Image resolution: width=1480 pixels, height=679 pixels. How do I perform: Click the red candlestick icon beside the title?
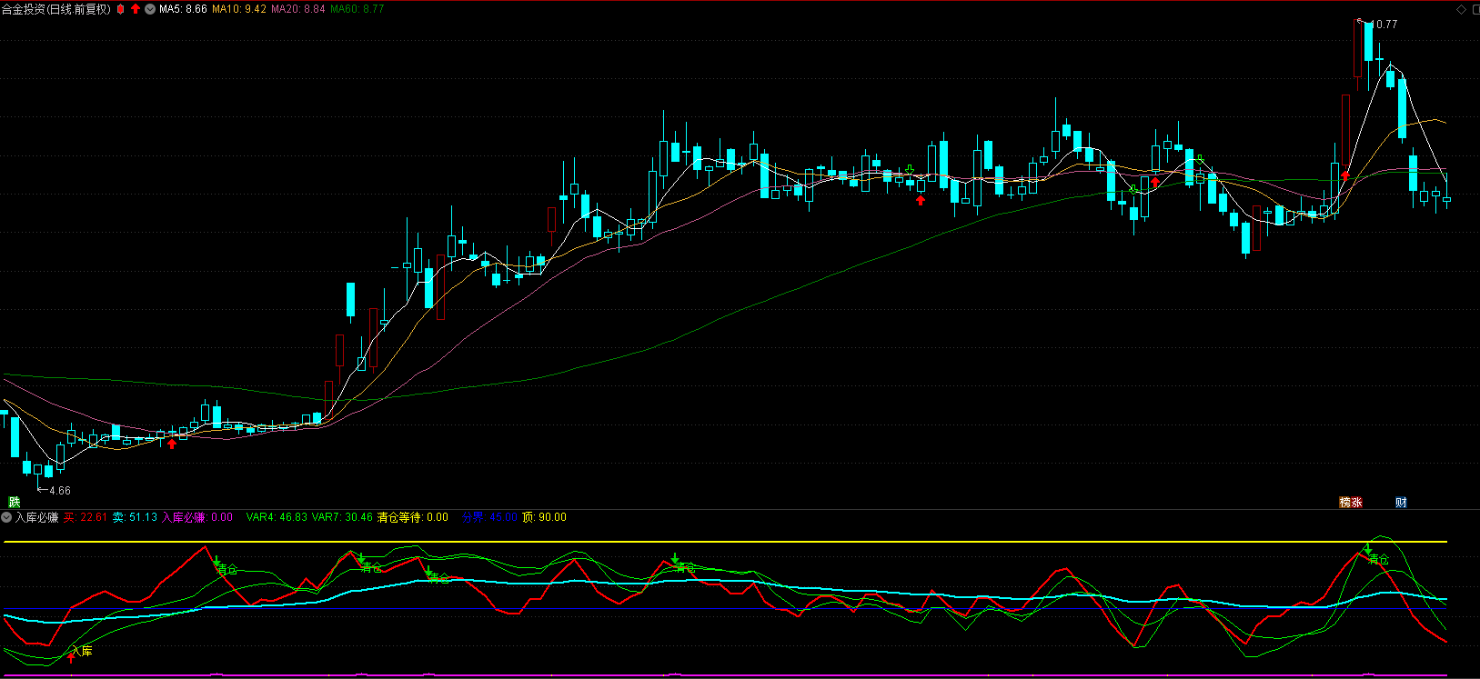[121, 9]
